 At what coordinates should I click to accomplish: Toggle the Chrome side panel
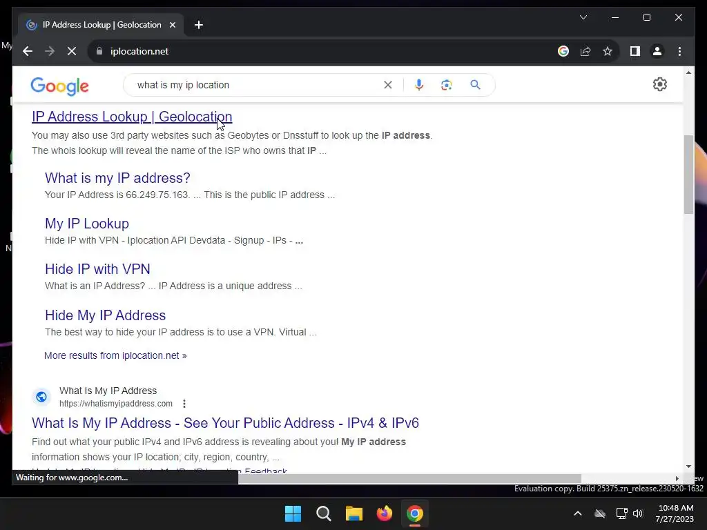[x=635, y=51]
